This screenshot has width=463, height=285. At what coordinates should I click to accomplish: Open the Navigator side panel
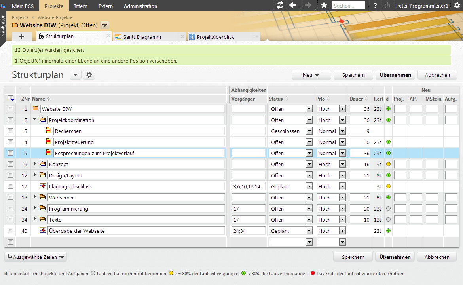[x=3, y=26]
